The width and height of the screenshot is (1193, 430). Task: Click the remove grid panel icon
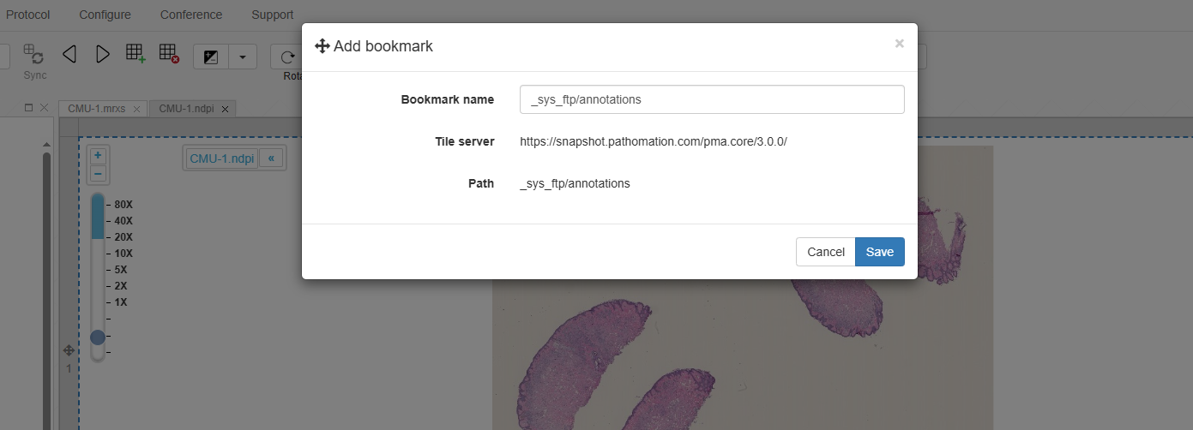(x=169, y=54)
